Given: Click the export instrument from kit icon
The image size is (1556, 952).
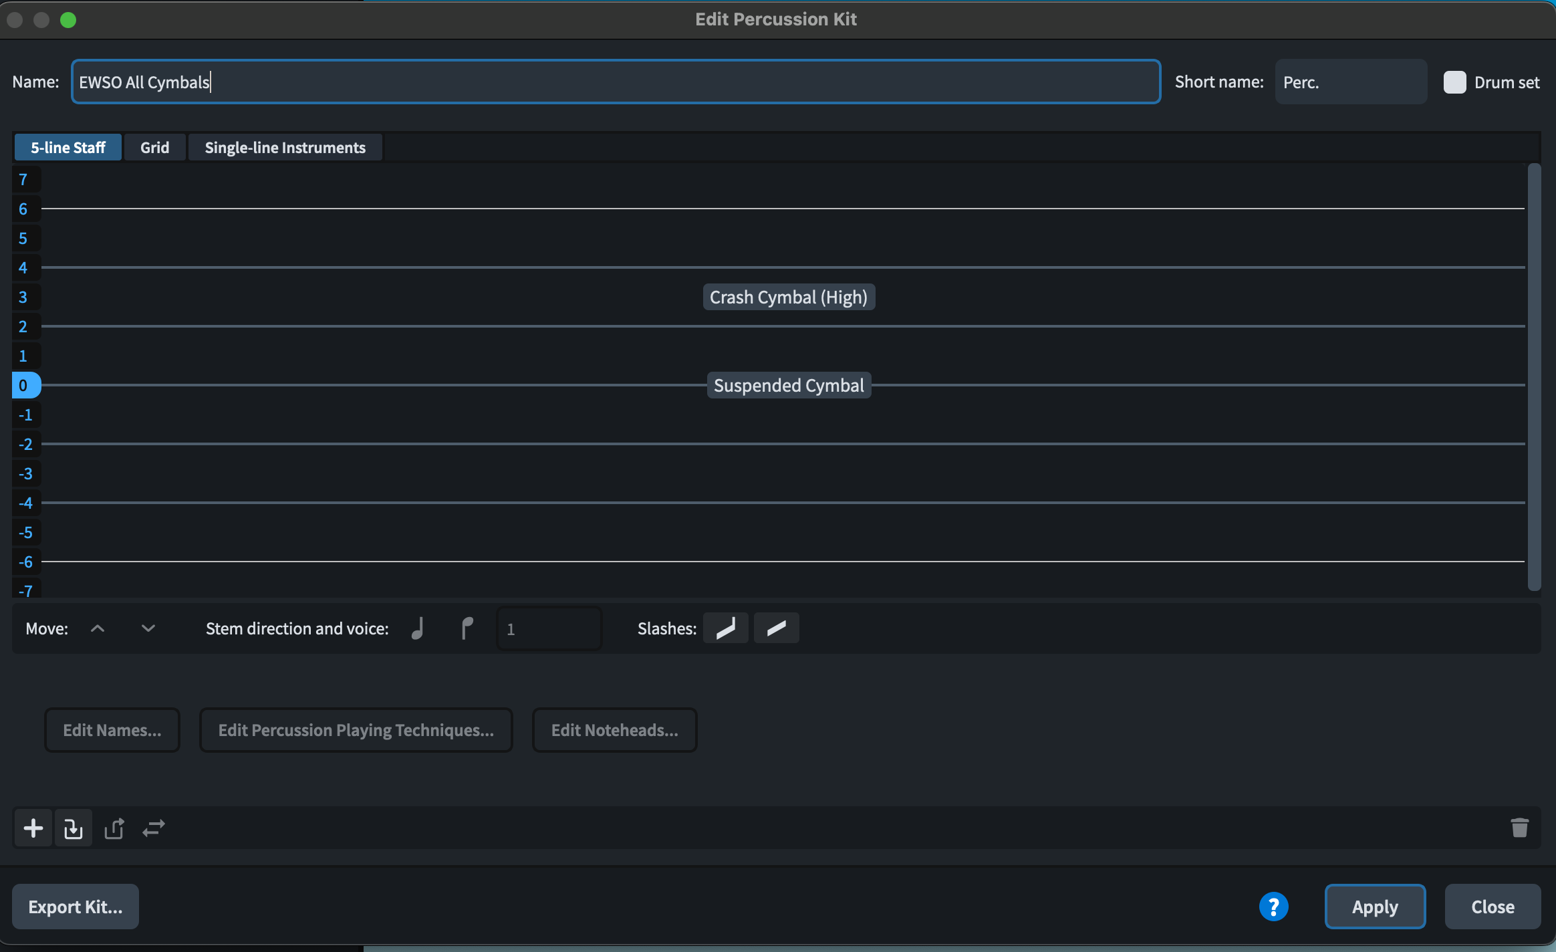Looking at the screenshot, I should (x=114, y=829).
